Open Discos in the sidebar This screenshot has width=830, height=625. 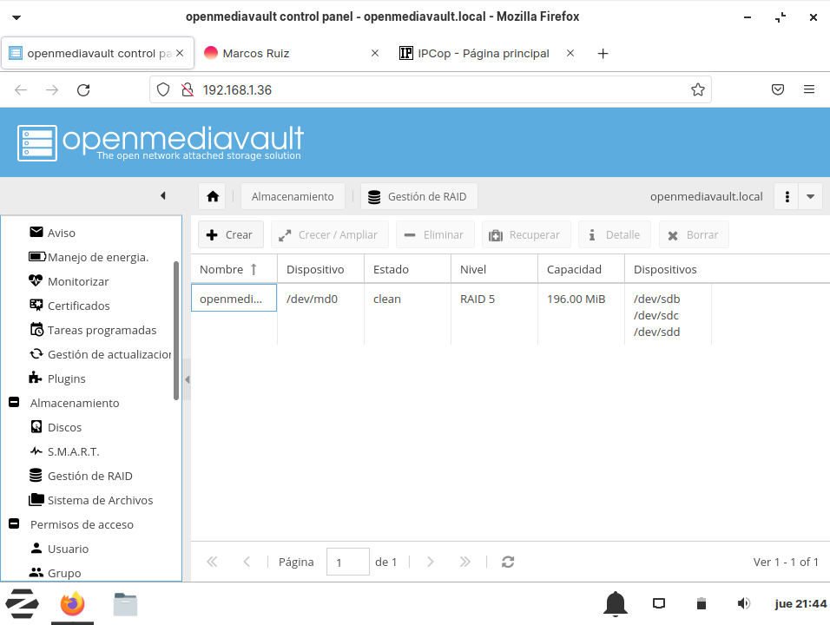point(64,427)
